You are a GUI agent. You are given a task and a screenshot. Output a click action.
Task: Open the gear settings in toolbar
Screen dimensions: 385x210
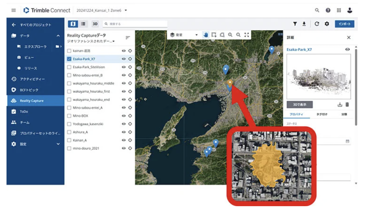pos(327,24)
